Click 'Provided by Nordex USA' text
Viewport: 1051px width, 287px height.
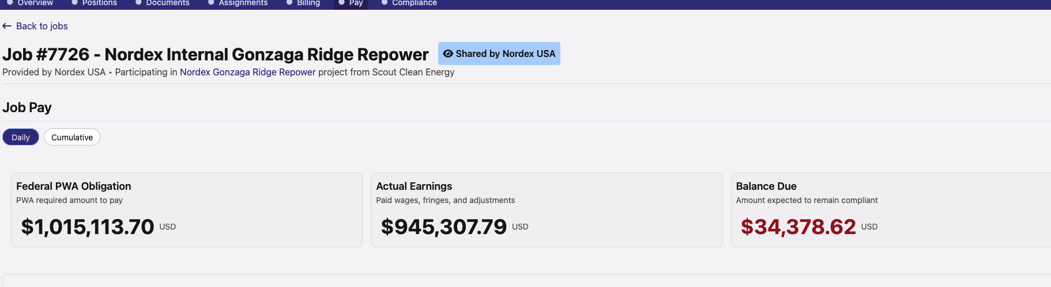click(54, 72)
